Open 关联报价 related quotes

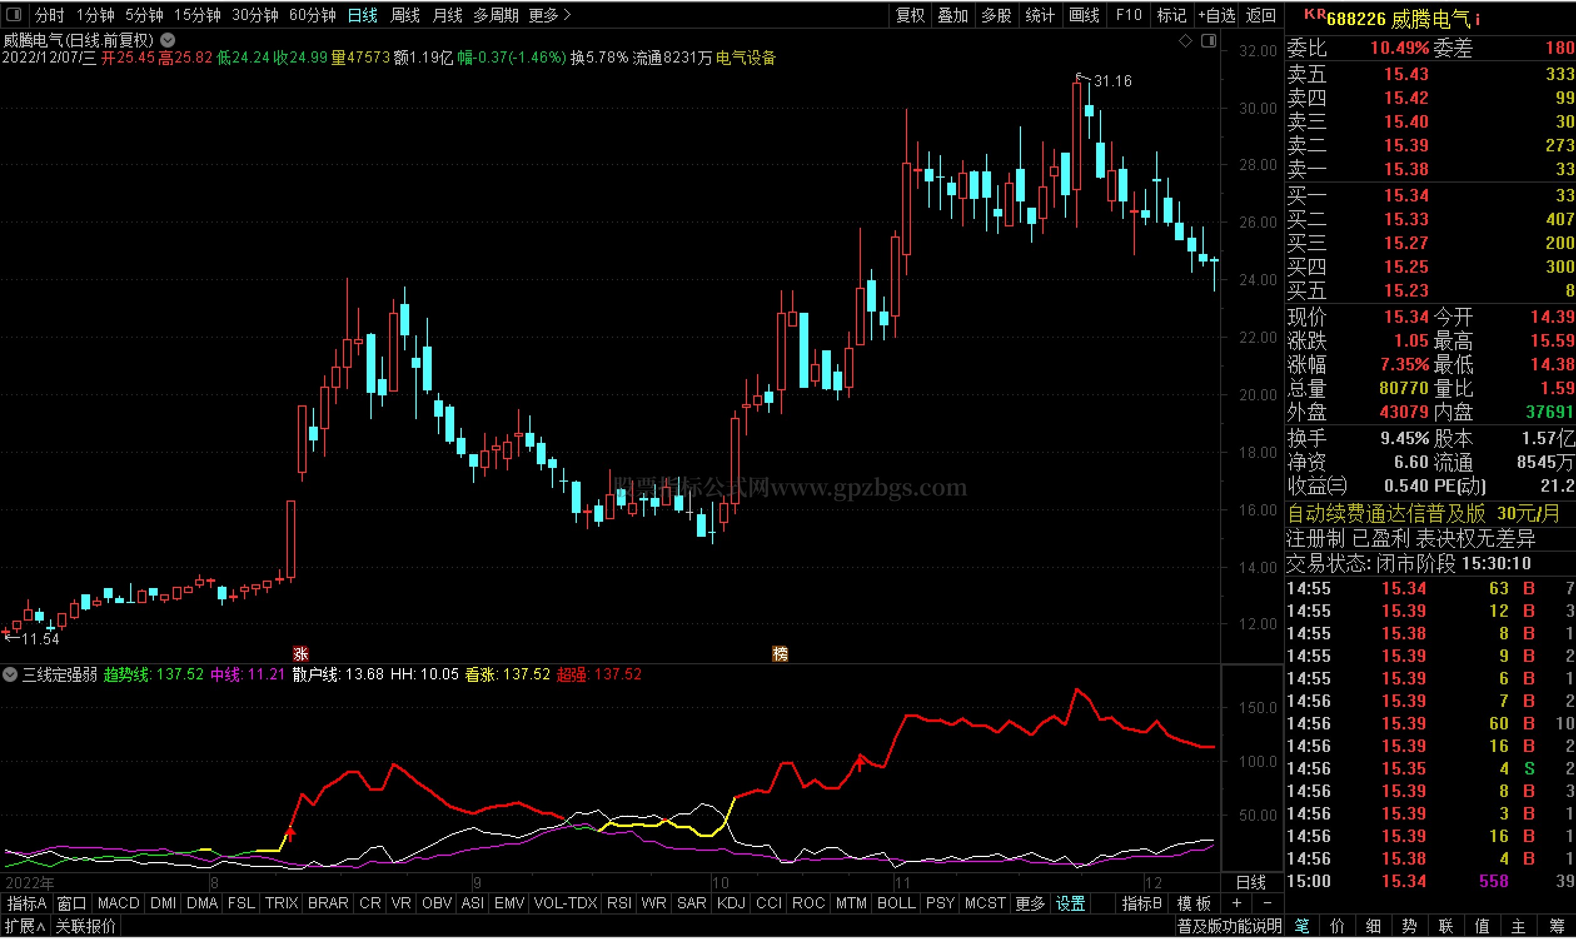click(86, 927)
